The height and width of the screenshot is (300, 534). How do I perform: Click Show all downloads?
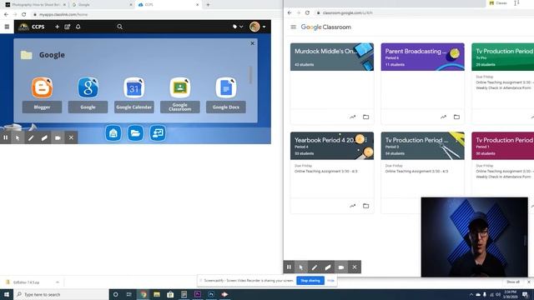(513, 282)
